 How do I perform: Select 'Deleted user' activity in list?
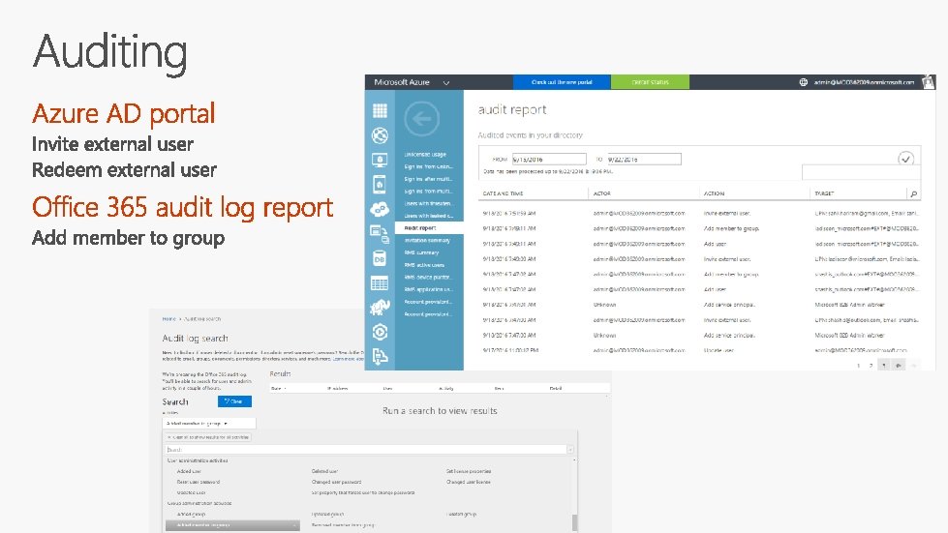pos(324,471)
